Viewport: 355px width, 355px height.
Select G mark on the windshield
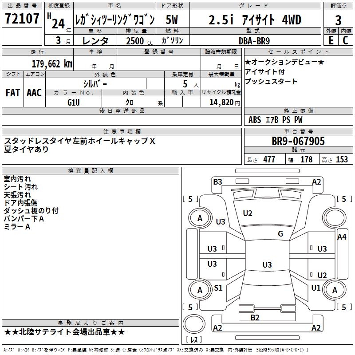tap(280, 234)
